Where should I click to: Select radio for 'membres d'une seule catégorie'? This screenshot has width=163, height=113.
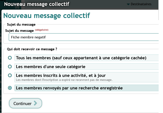pos(10,67)
